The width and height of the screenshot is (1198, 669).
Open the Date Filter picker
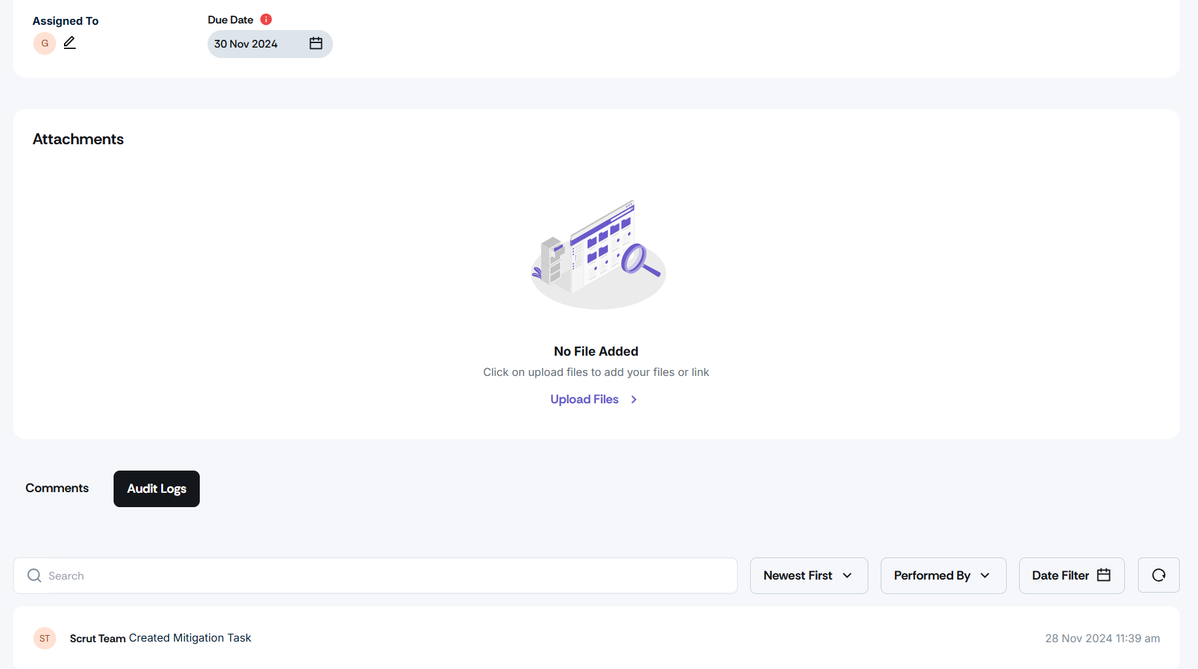(x=1071, y=576)
